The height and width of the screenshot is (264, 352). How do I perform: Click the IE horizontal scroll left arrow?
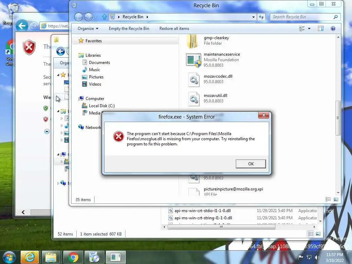point(23,212)
